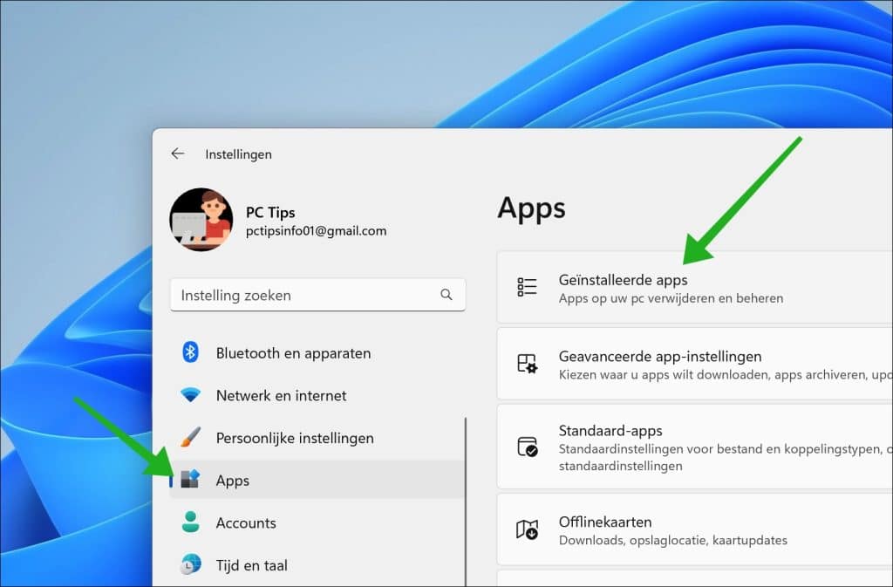Select Apps in the sidebar
Viewport: 893px width, 587px height.
(x=317, y=480)
